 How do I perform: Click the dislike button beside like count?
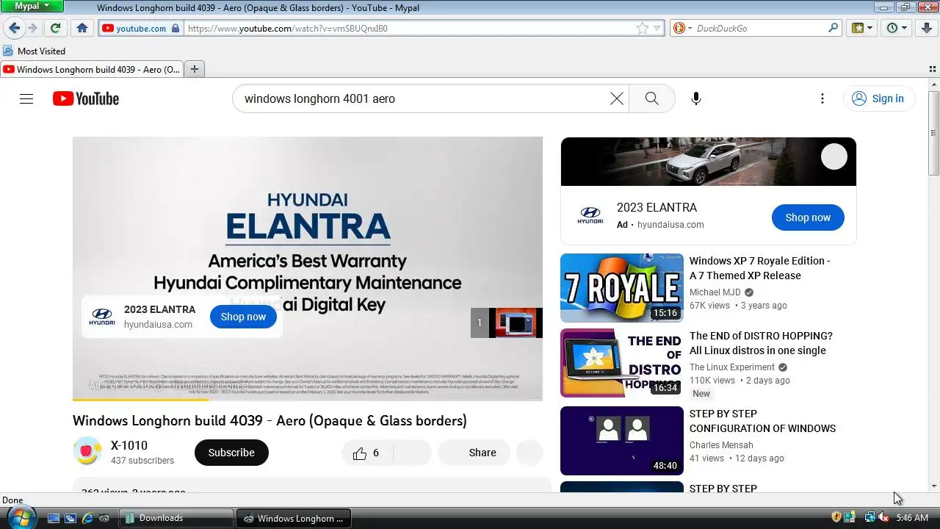(x=413, y=453)
